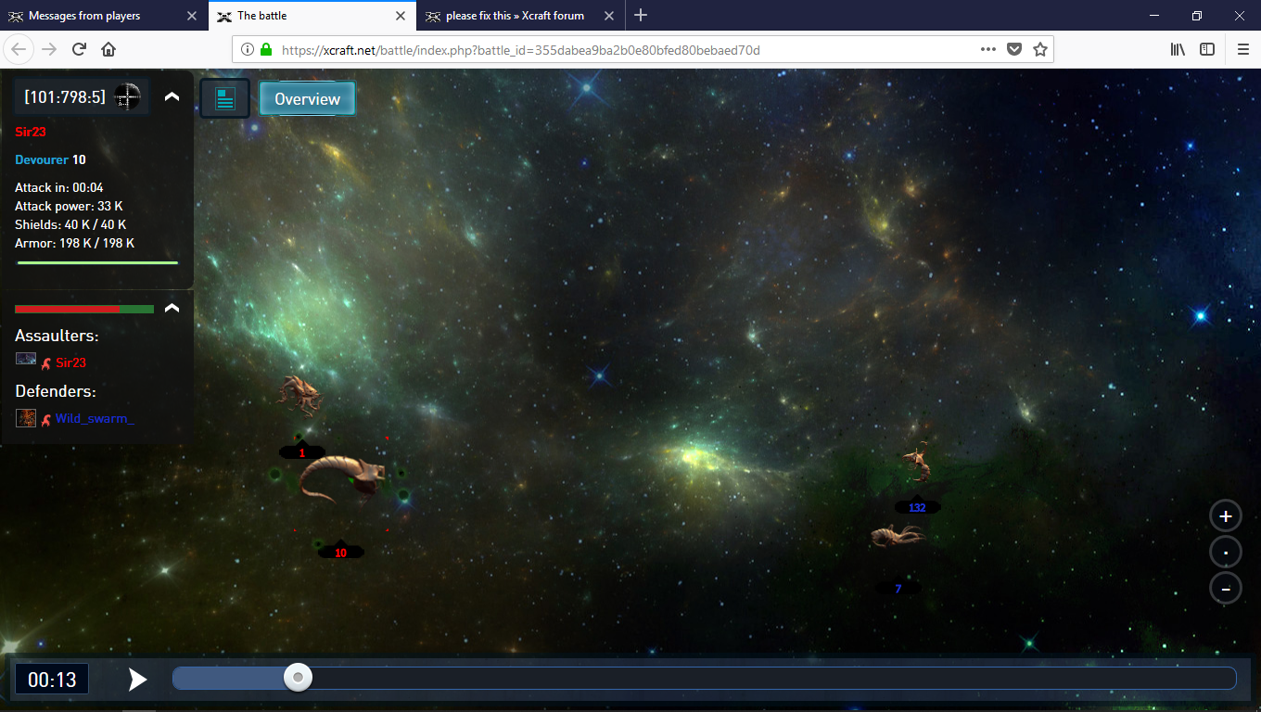The width and height of the screenshot is (1261, 712).
Task: Open the Firefox home page icon
Action: pos(108,50)
